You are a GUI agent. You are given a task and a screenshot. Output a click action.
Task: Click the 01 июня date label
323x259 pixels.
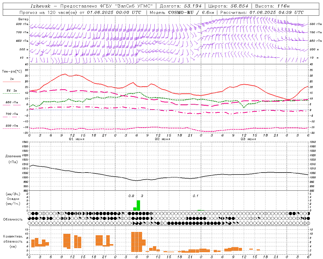(77, 139)
